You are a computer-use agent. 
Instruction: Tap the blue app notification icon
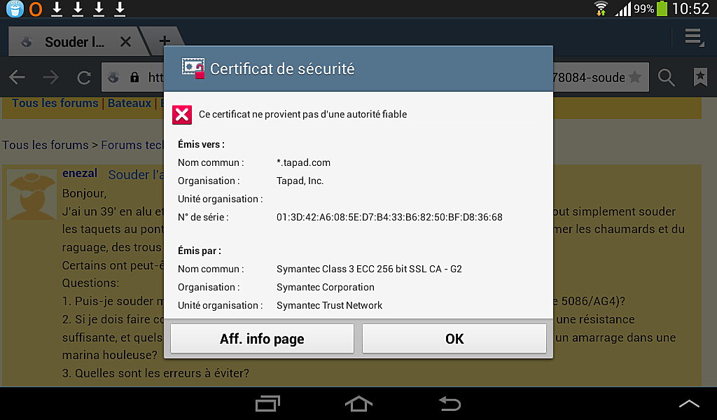15,8
